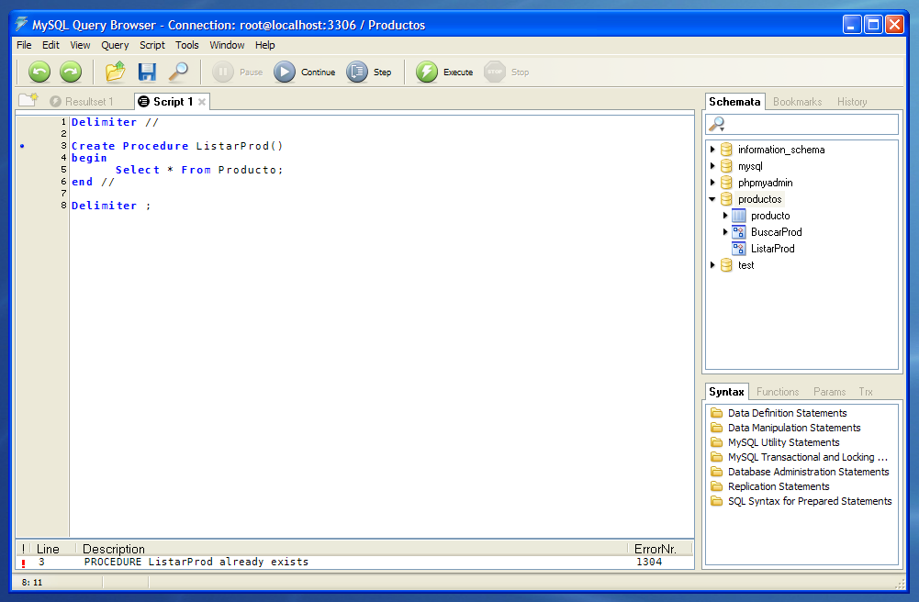Click the green Go Back arrow icon
This screenshot has width=919, height=602.
click(39, 72)
